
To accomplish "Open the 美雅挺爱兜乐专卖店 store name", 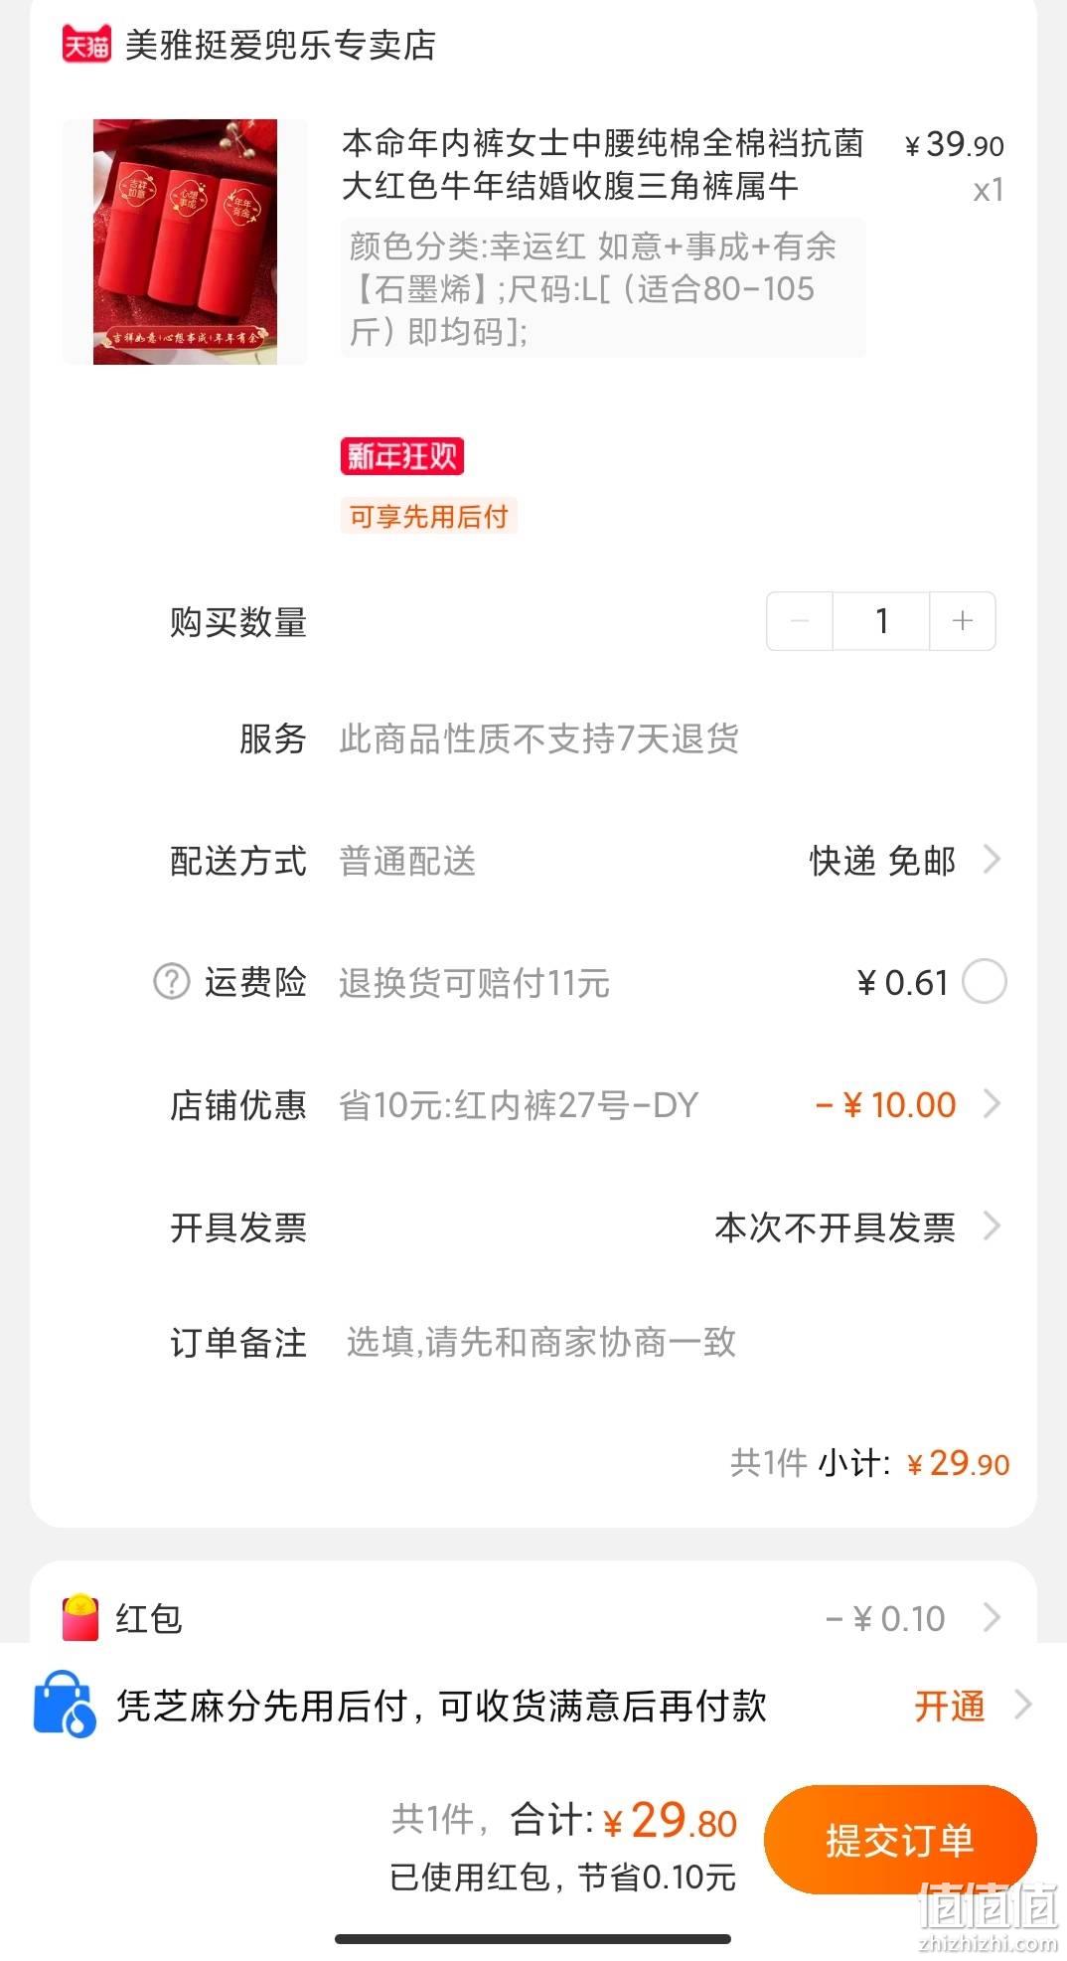I will tap(280, 45).
